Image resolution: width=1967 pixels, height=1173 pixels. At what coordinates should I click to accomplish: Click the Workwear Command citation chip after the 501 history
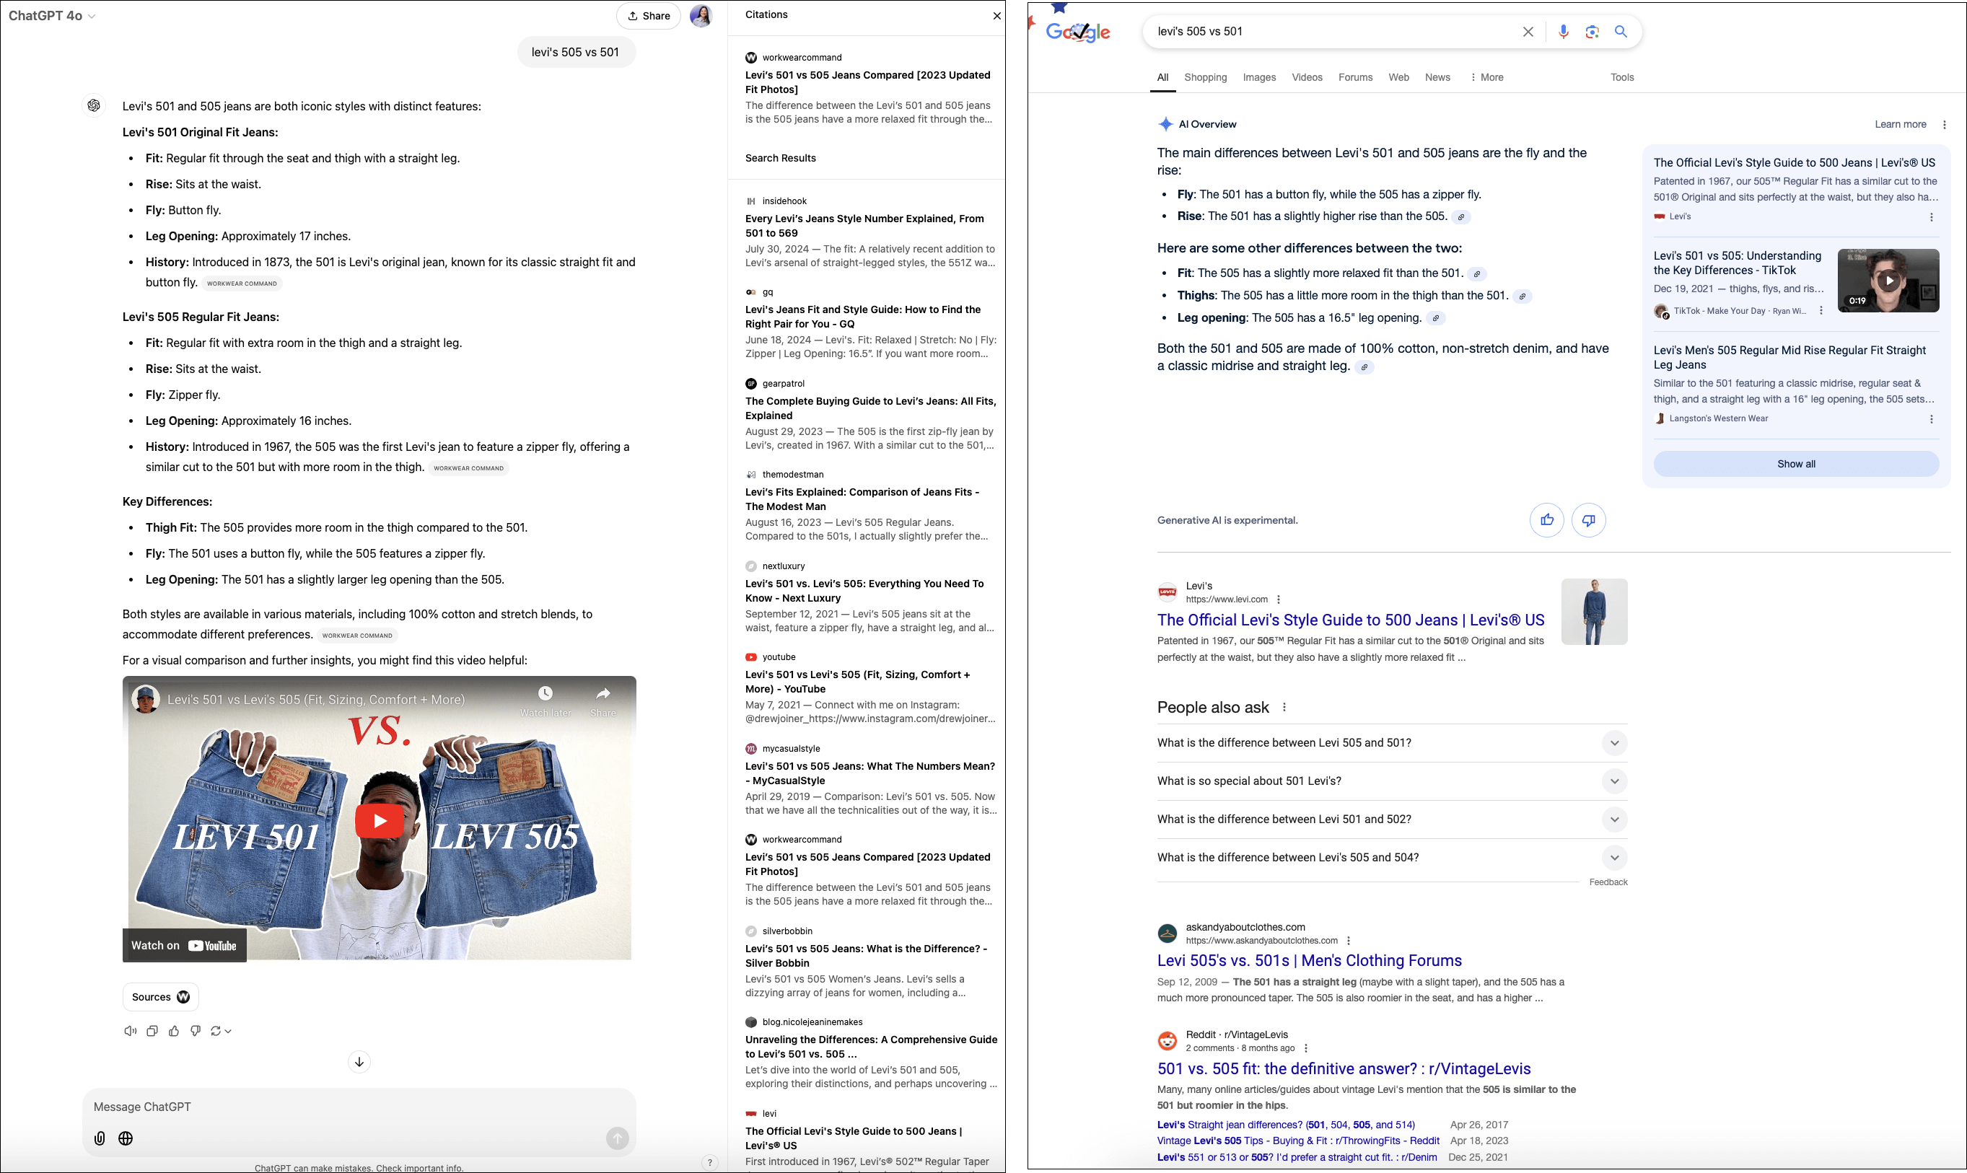[x=242, y=283]
